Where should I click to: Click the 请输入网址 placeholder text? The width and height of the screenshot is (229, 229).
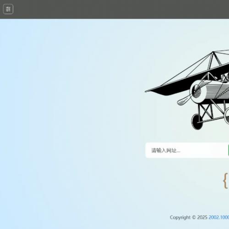(x=166, y=151)
